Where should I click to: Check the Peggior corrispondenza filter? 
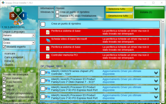coord(4,97)
